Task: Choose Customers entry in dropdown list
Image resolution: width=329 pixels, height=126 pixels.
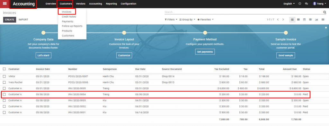Action: [68, 36]
